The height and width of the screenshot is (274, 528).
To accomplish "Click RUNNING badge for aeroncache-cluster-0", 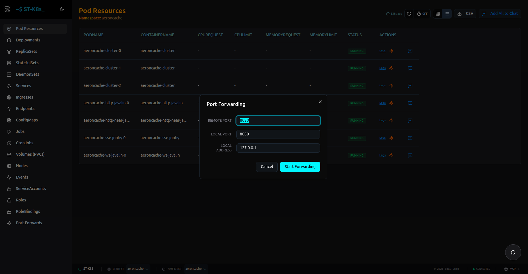I will [357, 51].
